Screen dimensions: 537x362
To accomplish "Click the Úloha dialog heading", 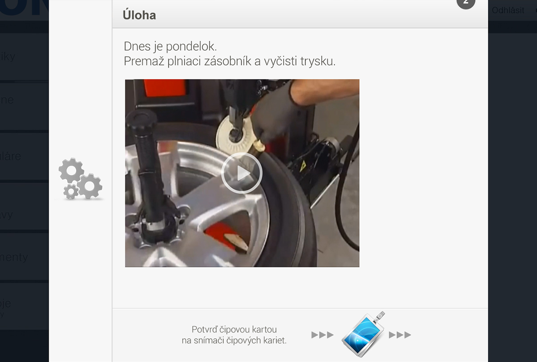I will click(x=140, y=15).
